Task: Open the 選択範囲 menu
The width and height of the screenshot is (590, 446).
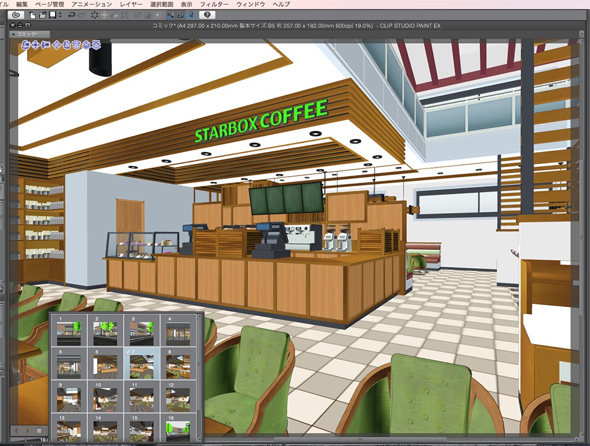Action: (x=162, y=4)
